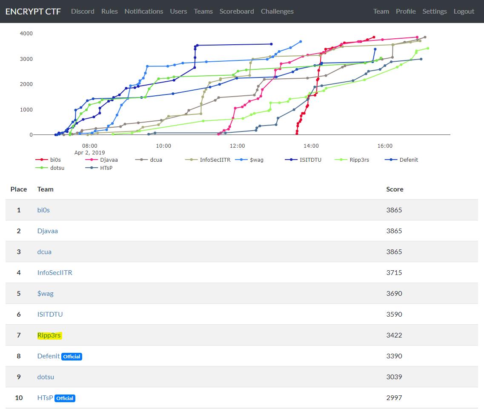Select the Users nav item
Viewport: 484px width, 409px height.
coord(178,11)
